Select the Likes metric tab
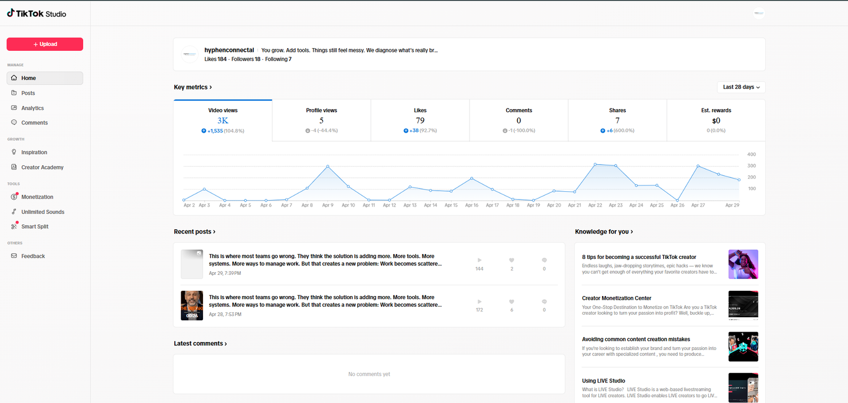Viewport: 848px width, 403px height. coord(420,121)
